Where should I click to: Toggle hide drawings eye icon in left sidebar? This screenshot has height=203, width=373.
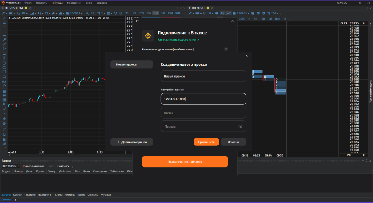point(4,144)
